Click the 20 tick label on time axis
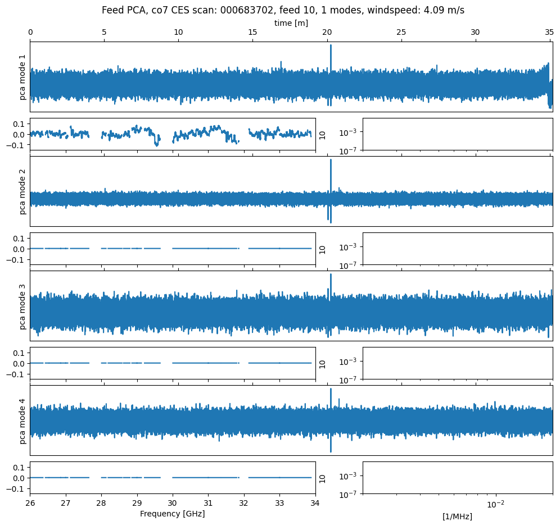Viewport: 560px width, 526px height. pyautogui.click(x=327, y=33)
